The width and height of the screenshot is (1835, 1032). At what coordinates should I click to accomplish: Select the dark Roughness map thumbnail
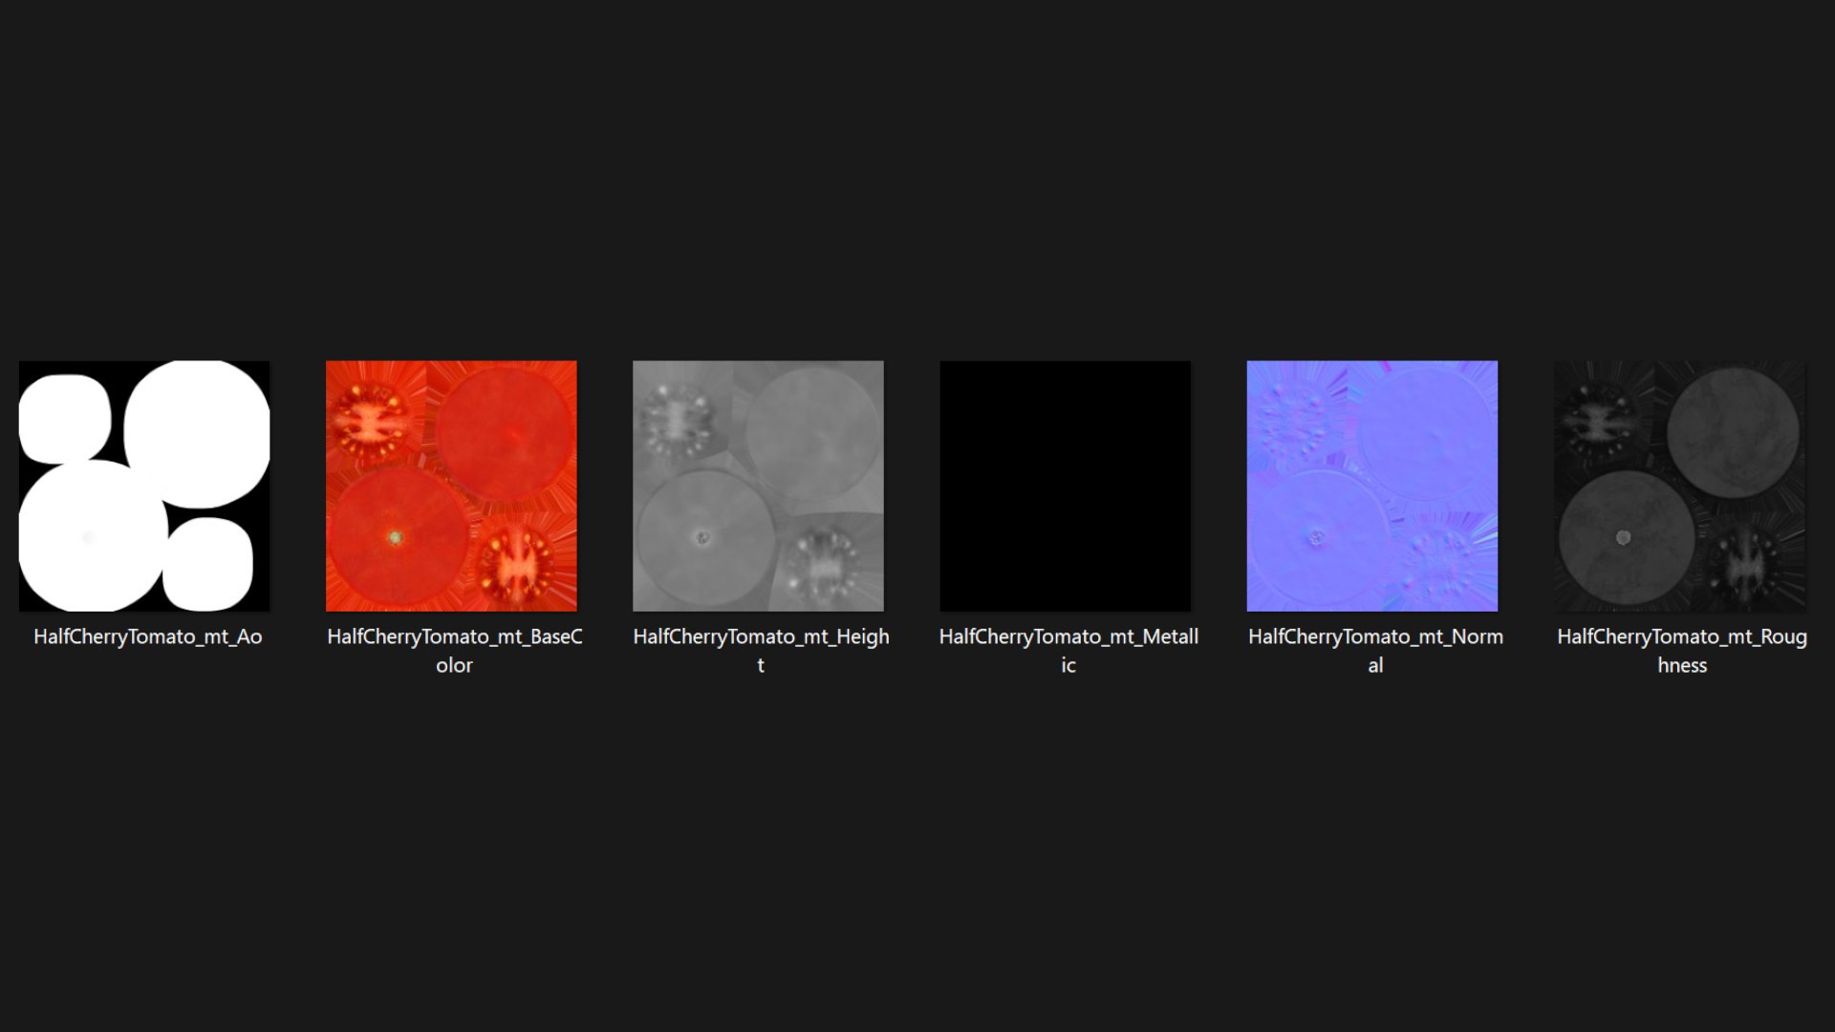pyautogui.click(x=1679, y=485)
